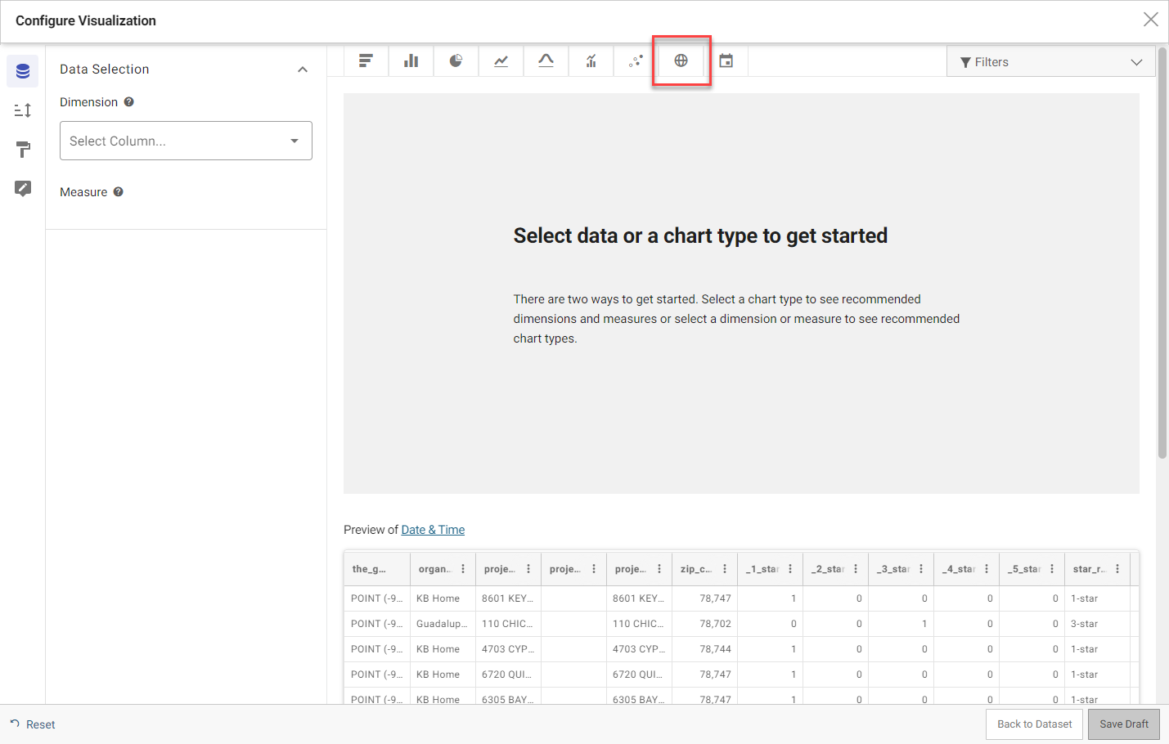This screenshot has width=1169, height=744.
Task: Pick the timeline line chart type
Action: (x=501, y=61)
